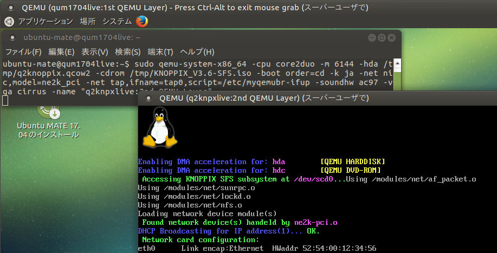The image size is (497, 253).
Task: Click the Using /modules/net/lockd.o line
Action: click(194, 197)
